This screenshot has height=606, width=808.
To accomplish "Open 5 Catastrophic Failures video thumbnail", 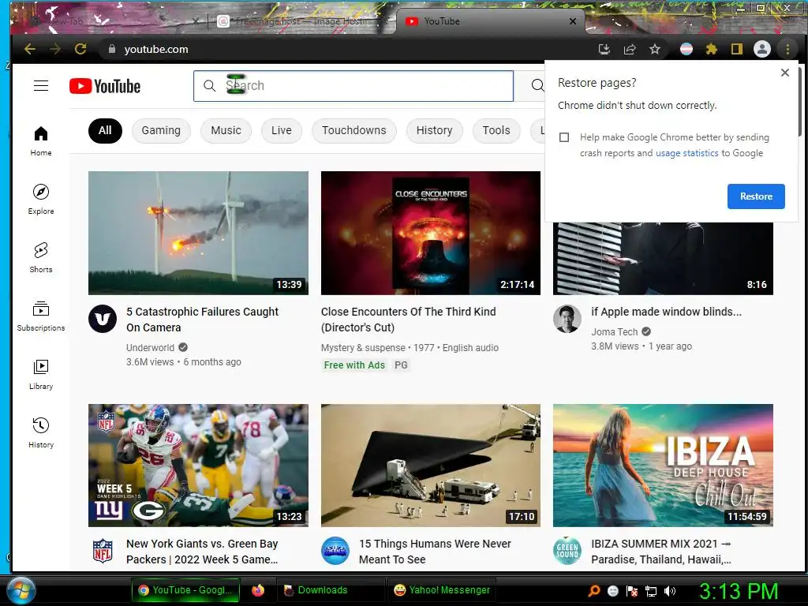I will (x=198, y=233).
